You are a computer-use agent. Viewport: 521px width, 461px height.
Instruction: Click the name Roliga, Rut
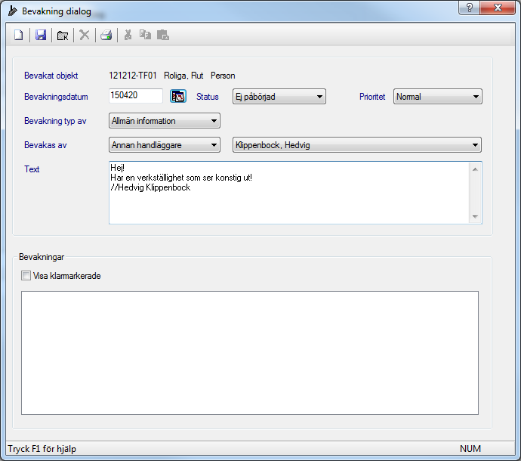point(183,76)
